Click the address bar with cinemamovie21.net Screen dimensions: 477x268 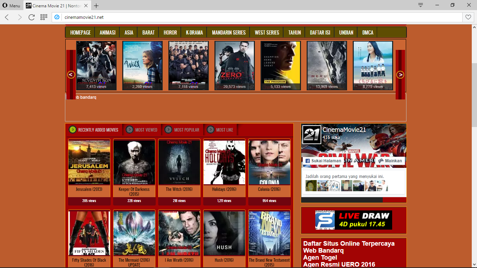pyautogui.click(x=257, y=17)
